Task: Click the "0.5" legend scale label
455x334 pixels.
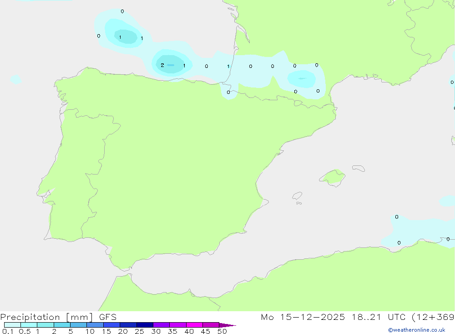Action: (25, 331)
